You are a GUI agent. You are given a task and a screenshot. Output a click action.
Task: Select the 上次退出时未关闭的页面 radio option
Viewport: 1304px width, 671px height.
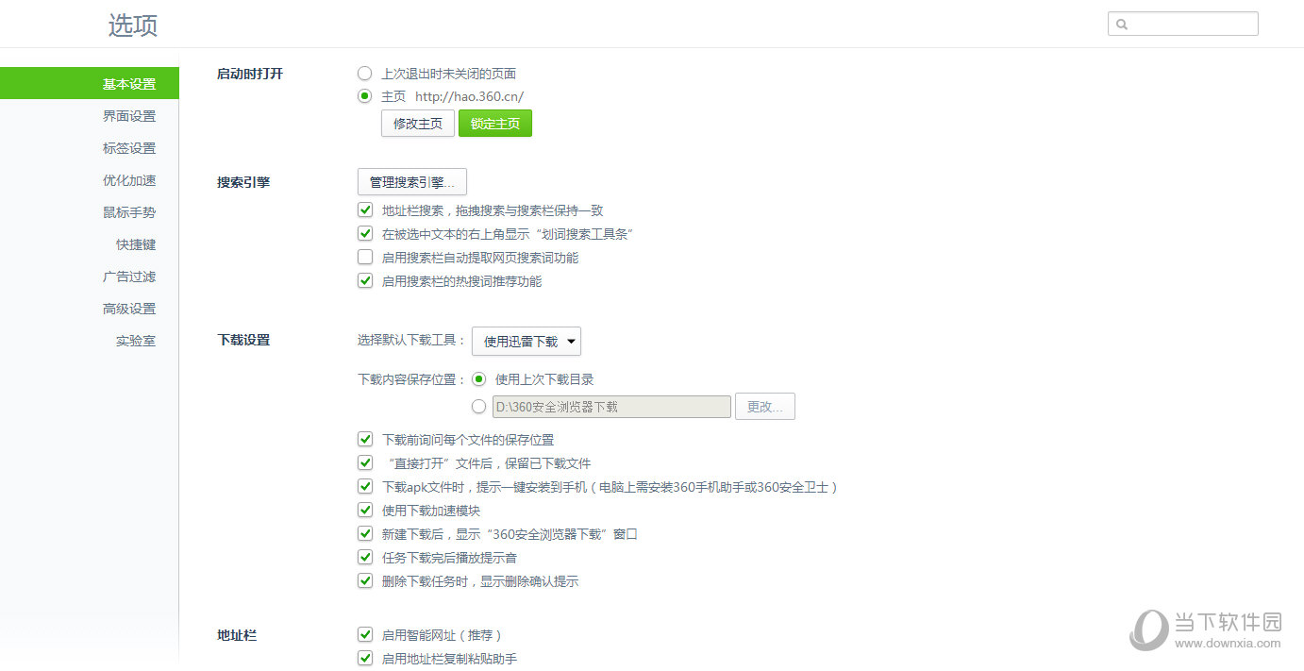pyautogui.click(x=365, y=73)
